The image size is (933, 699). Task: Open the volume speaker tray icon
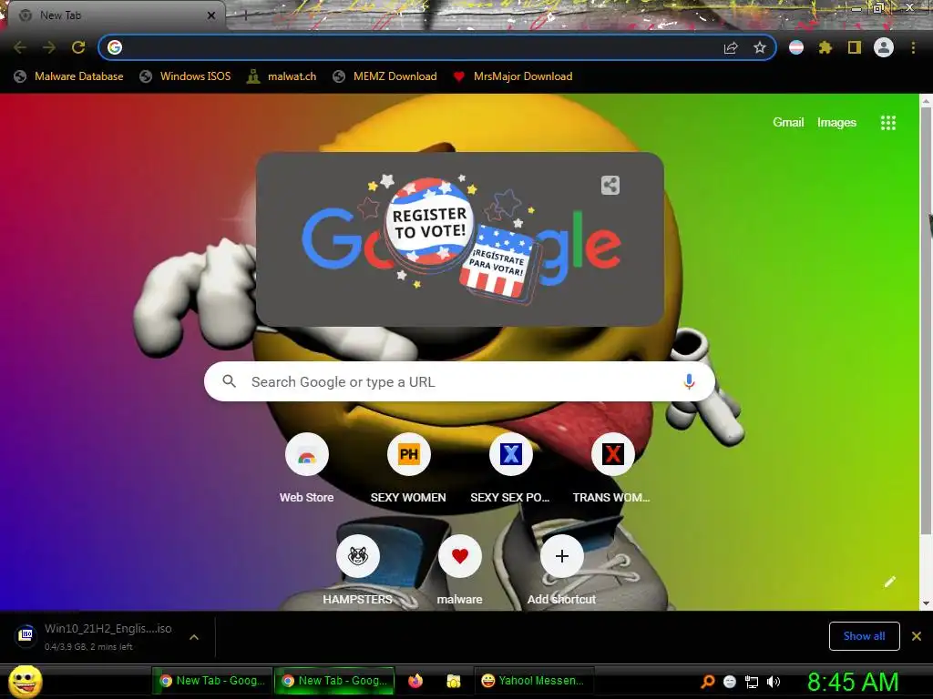coord(773,682)
